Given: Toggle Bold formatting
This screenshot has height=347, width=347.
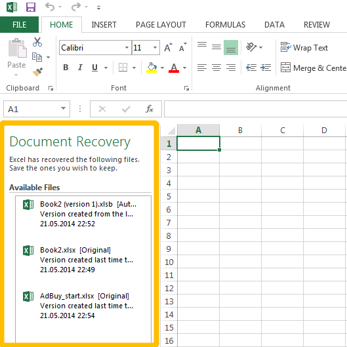Looking at the screenshot, I should click(x=66, y=68).
